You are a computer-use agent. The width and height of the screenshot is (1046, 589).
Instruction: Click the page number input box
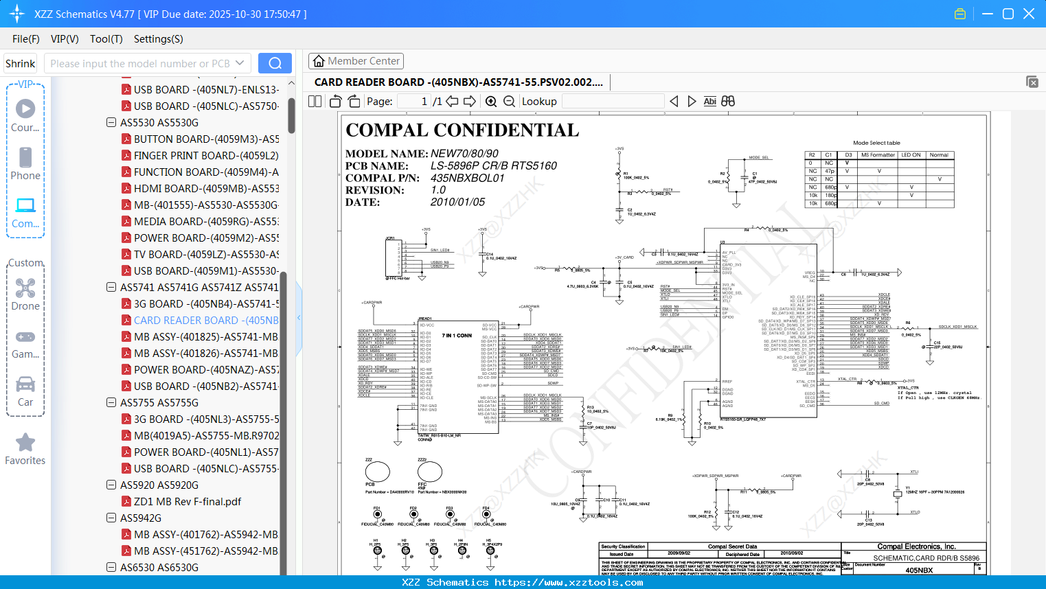point(413,102)
